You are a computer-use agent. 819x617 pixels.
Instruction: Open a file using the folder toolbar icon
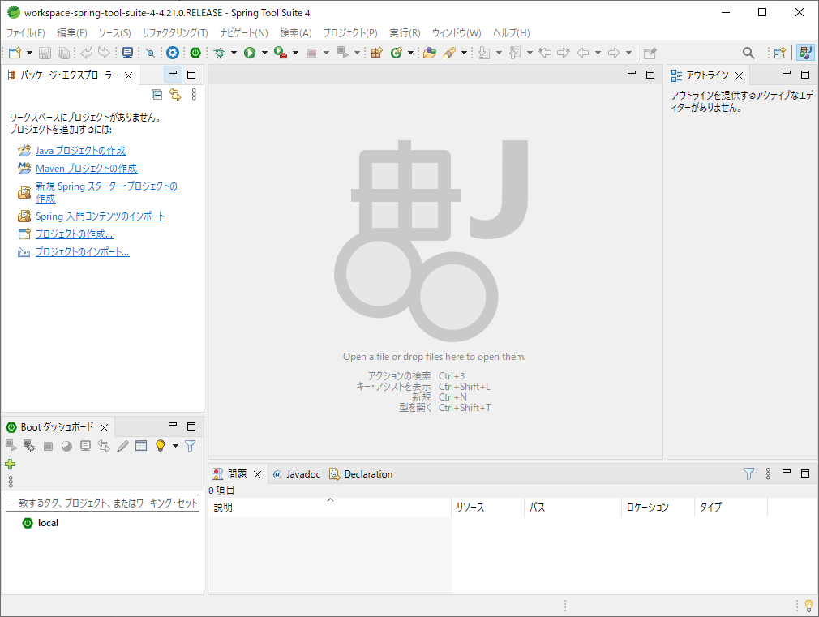pyautogui.click(x=429, y=52)
